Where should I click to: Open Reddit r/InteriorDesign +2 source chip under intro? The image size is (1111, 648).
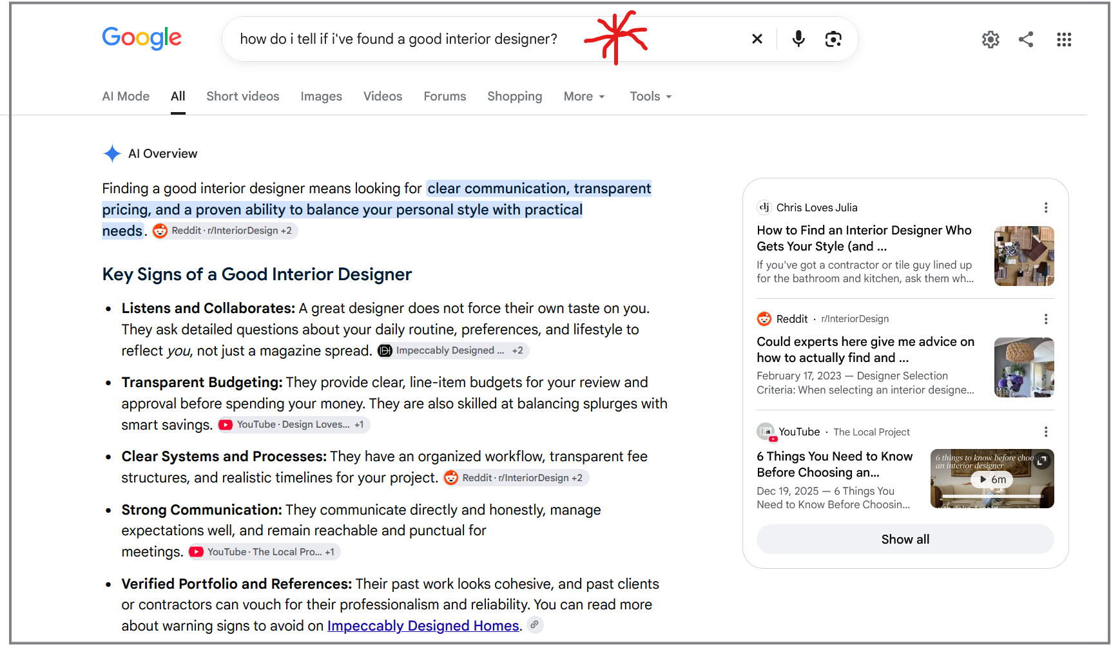[x=224, y=231]
